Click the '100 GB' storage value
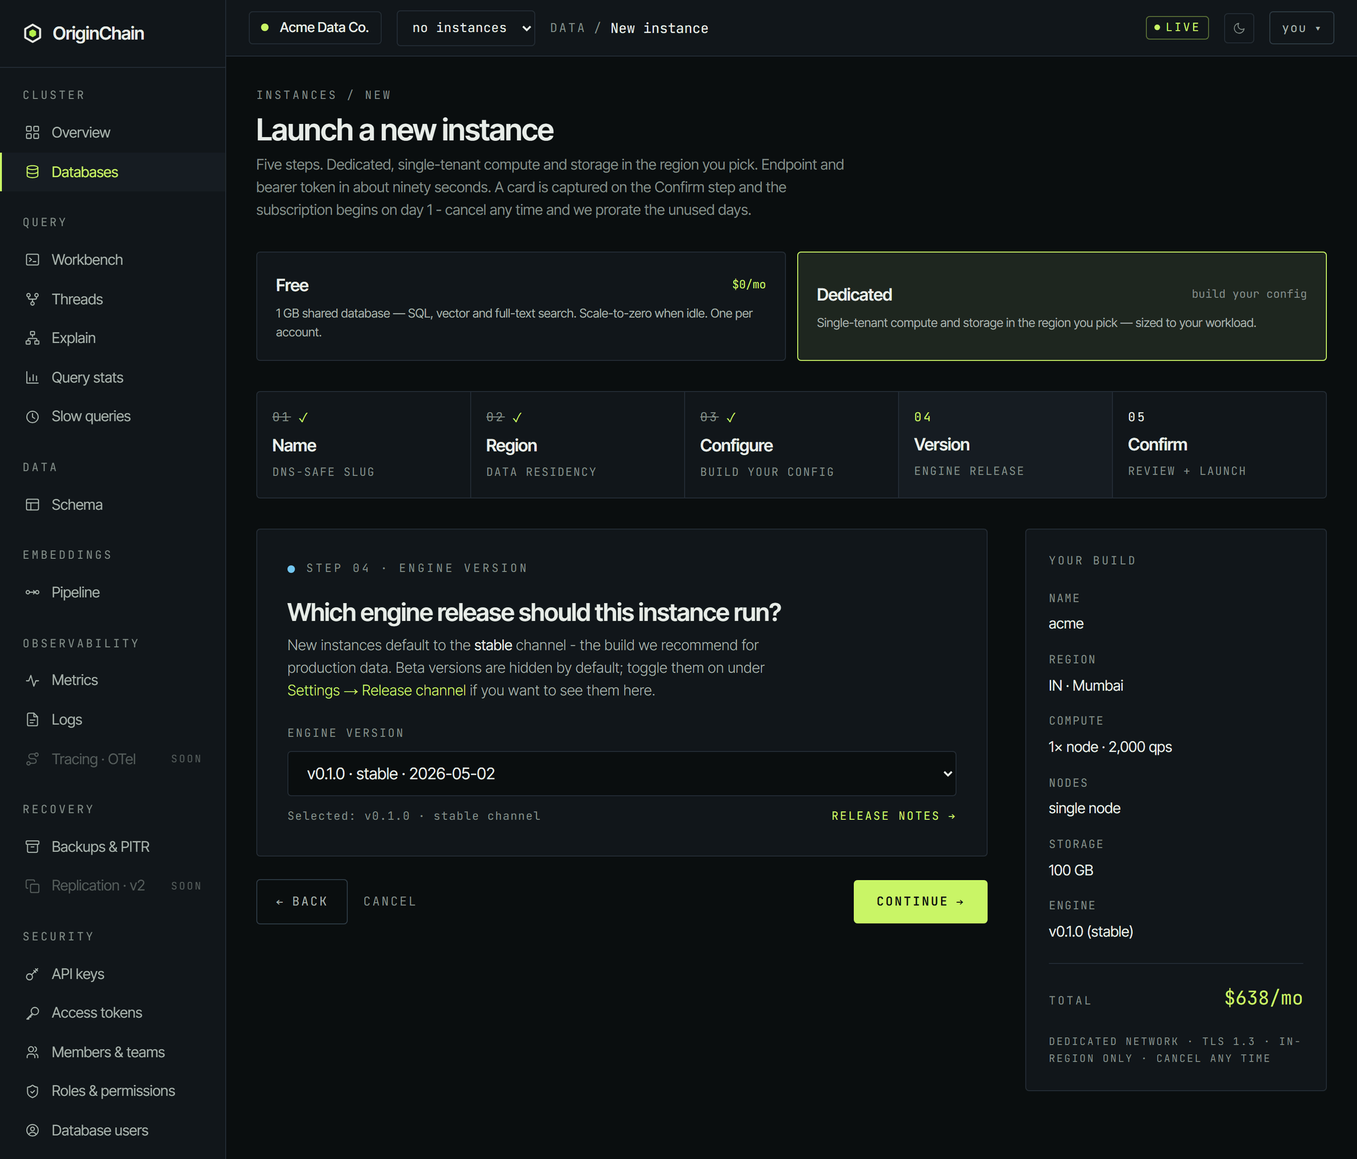Image resolution: width=1357 pixels, height=1159 pixels. click(x=1071, y=870)
